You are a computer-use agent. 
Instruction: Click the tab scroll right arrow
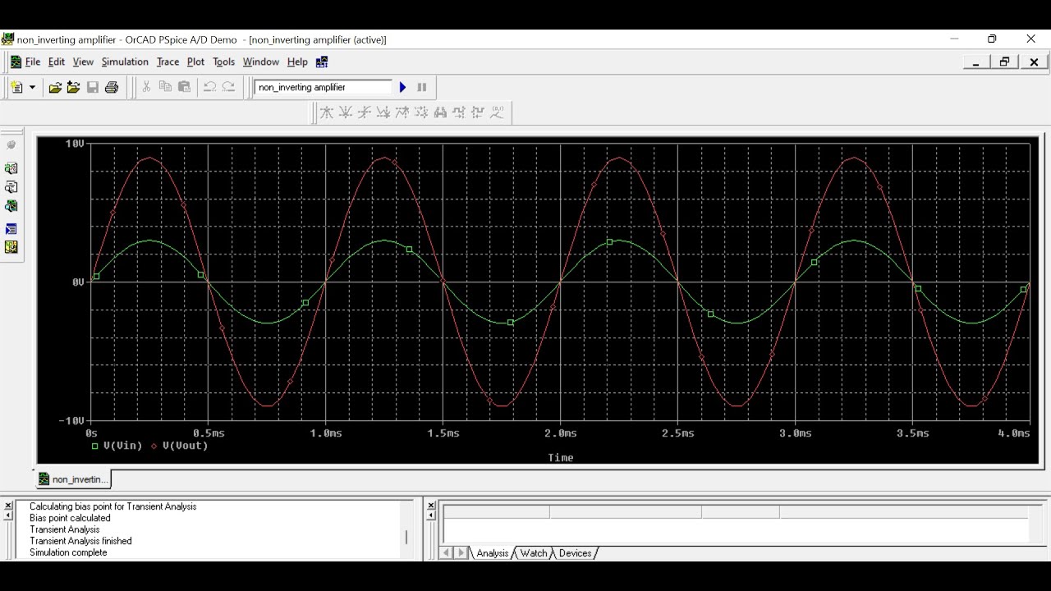[461, 553]
